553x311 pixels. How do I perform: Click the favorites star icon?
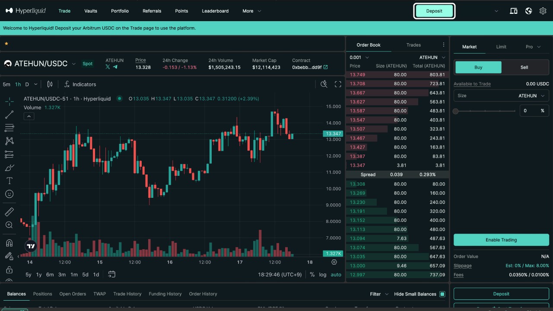(x=6, y=44)
